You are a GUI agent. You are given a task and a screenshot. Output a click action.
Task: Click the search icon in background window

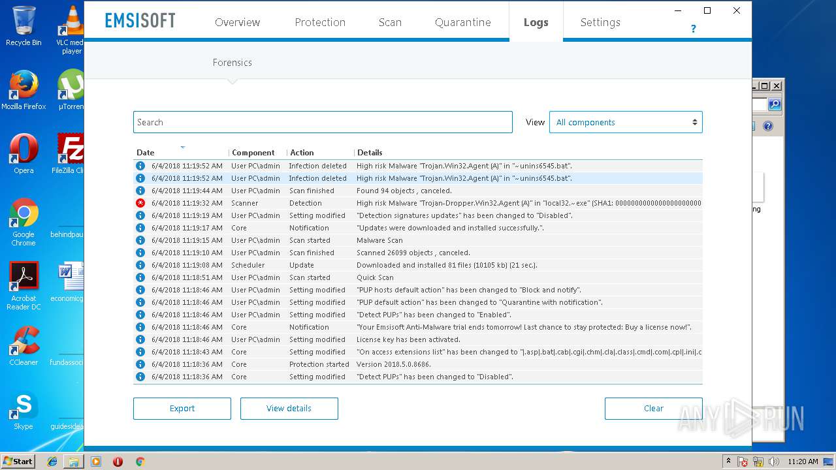[x=775, y=104]
